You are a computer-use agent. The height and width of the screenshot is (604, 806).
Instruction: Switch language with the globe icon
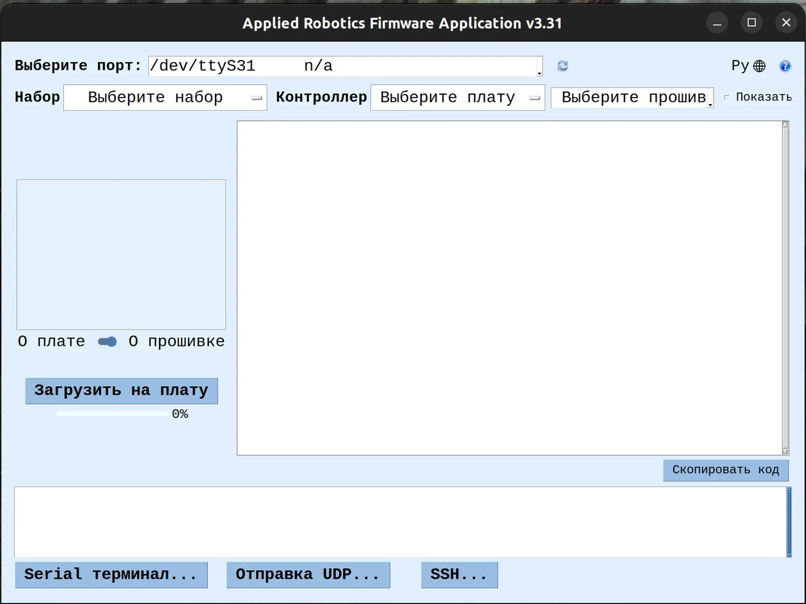[760, 67]
